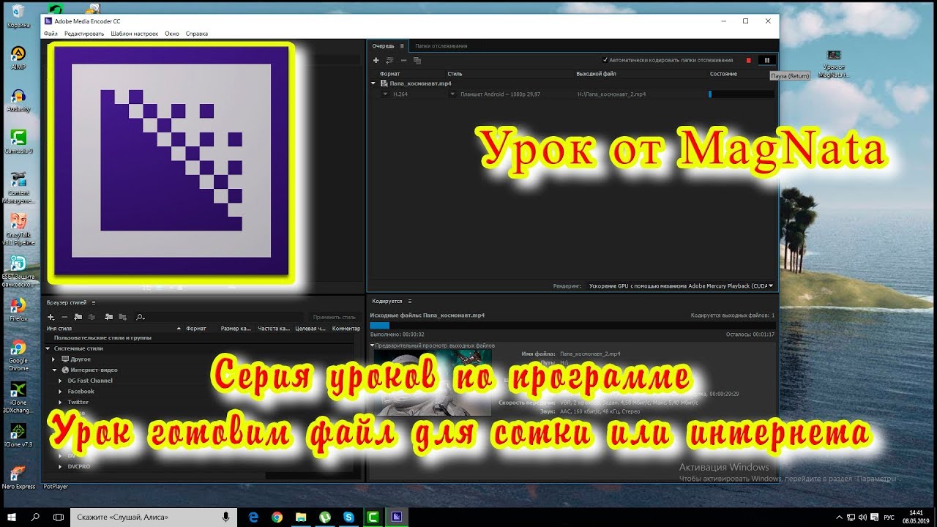Expand the Другое preset group
The width and height of the screenshot is (937, 527).
tap(53, 359)
